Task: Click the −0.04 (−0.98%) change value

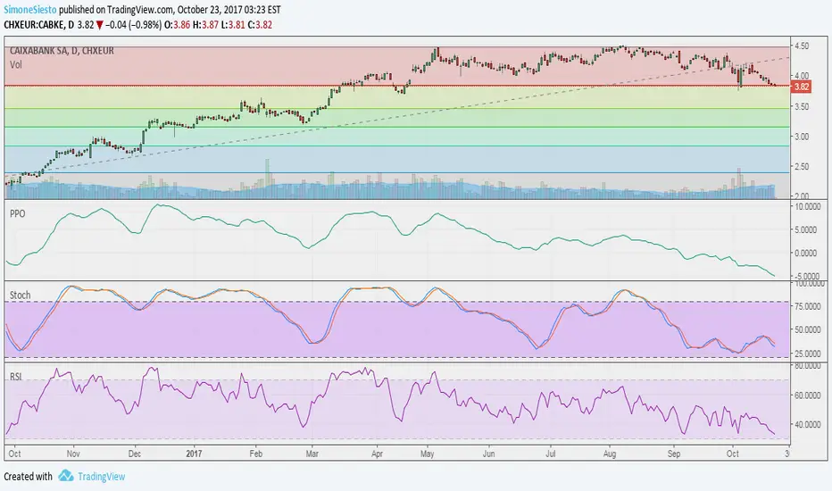Action: [134, 25]
